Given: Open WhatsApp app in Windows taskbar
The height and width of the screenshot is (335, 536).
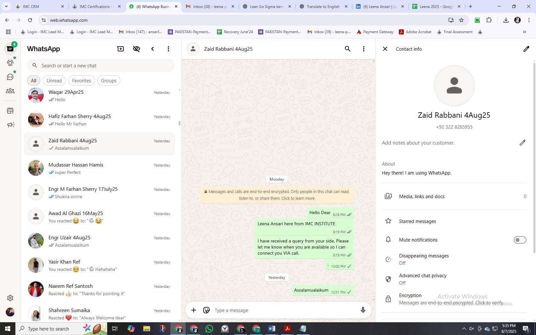Looking at the screenshot, I should [x=209, y=329].
